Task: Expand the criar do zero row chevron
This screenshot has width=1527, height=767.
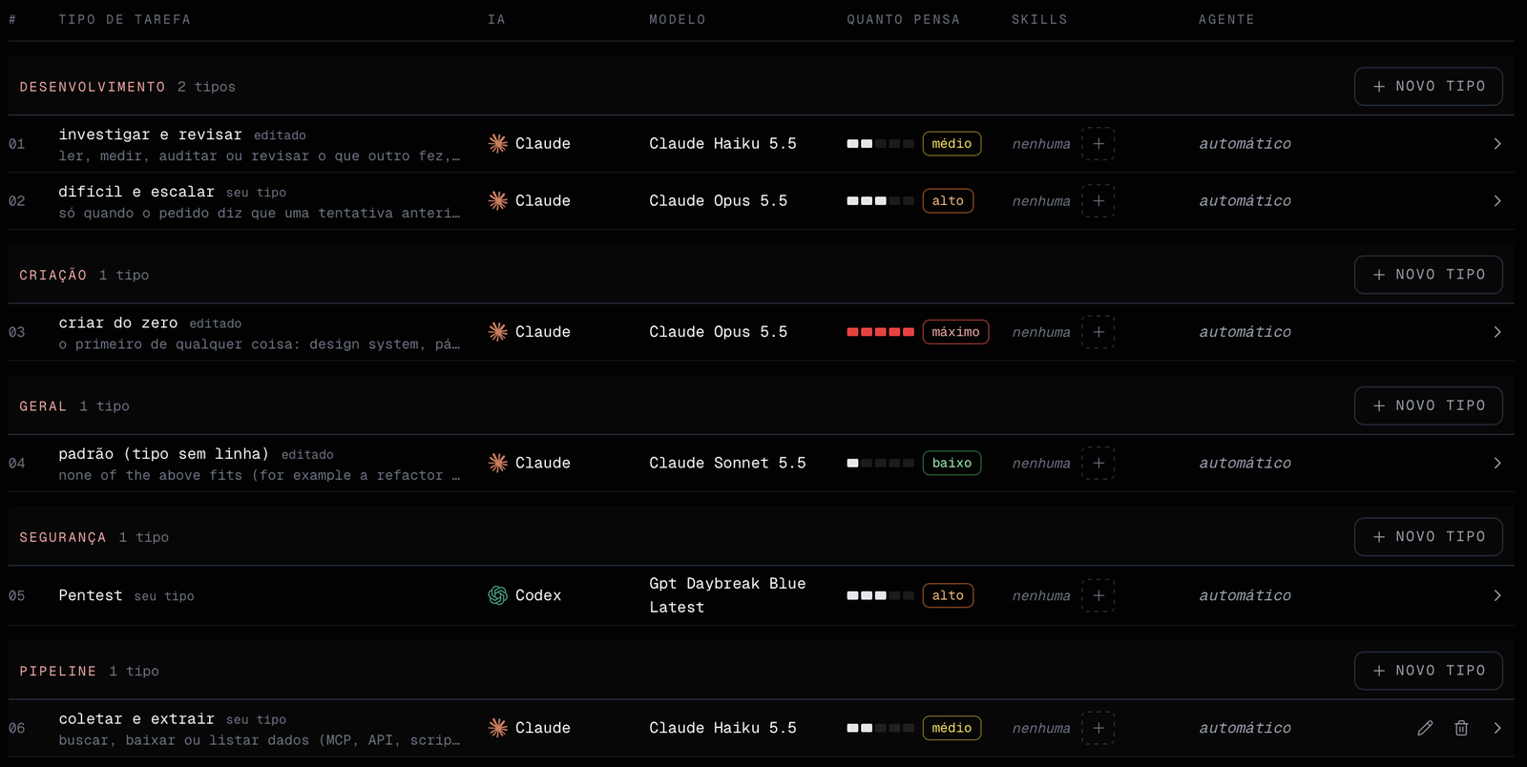Action: 1497,332
